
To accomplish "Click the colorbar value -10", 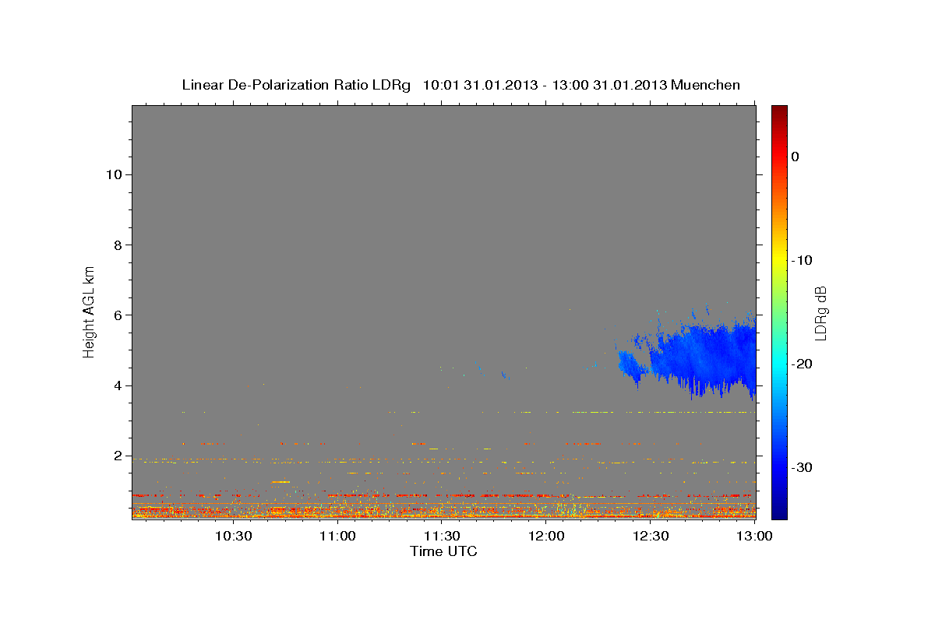I will click(801, 260).
